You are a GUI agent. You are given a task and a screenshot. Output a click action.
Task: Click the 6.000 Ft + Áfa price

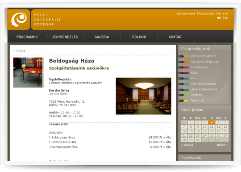(160, 147)
